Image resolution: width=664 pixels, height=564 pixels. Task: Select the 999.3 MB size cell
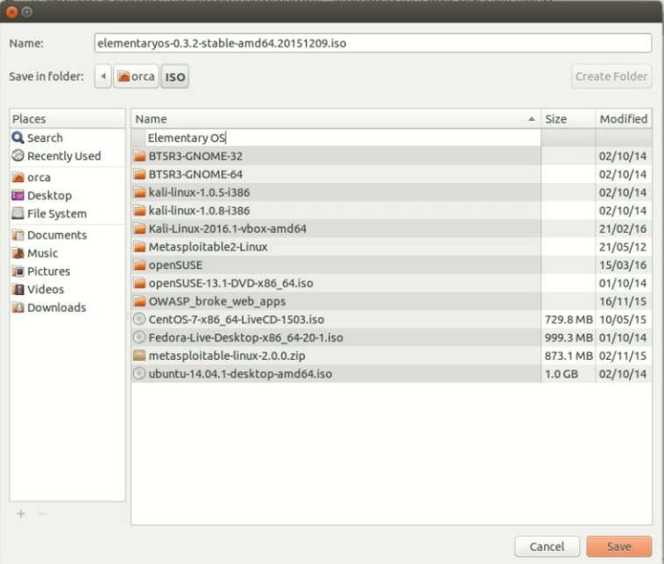coord(569,338)
